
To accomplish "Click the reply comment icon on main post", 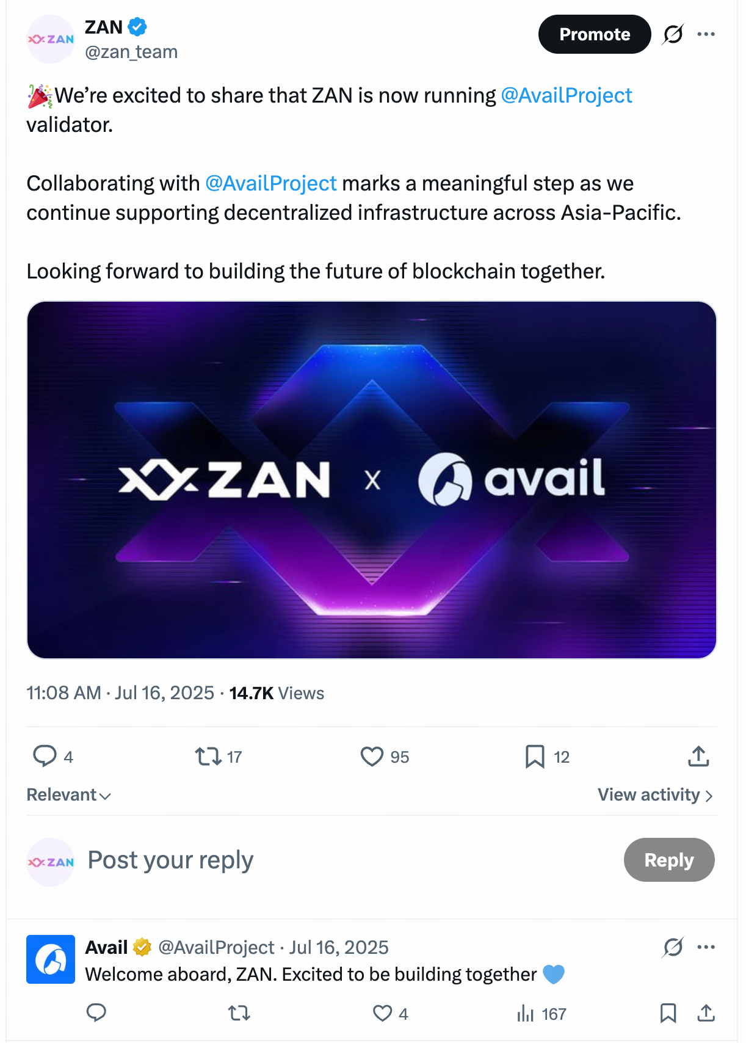I will [x=45, y=756].
